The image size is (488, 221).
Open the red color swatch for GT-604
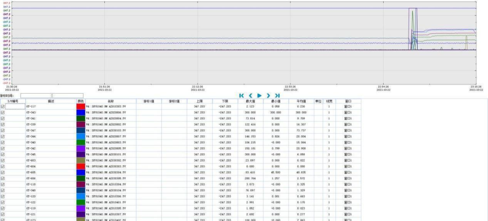pyautogui.click(x=80, y=167)
